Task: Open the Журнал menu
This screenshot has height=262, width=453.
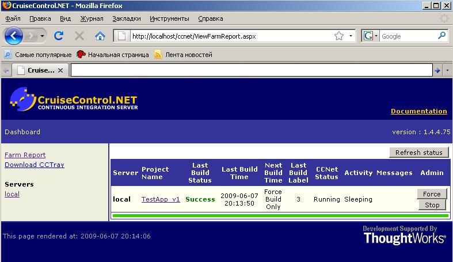Action: (92, 19)
